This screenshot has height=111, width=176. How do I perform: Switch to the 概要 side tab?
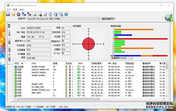coord(9,26)
